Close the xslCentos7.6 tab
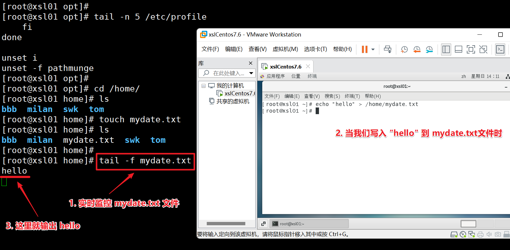Screen dimensions: 510x250 tap(308, 66)
